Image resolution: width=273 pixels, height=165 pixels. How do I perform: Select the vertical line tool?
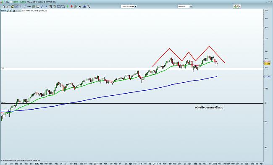[x=21, y=7]
